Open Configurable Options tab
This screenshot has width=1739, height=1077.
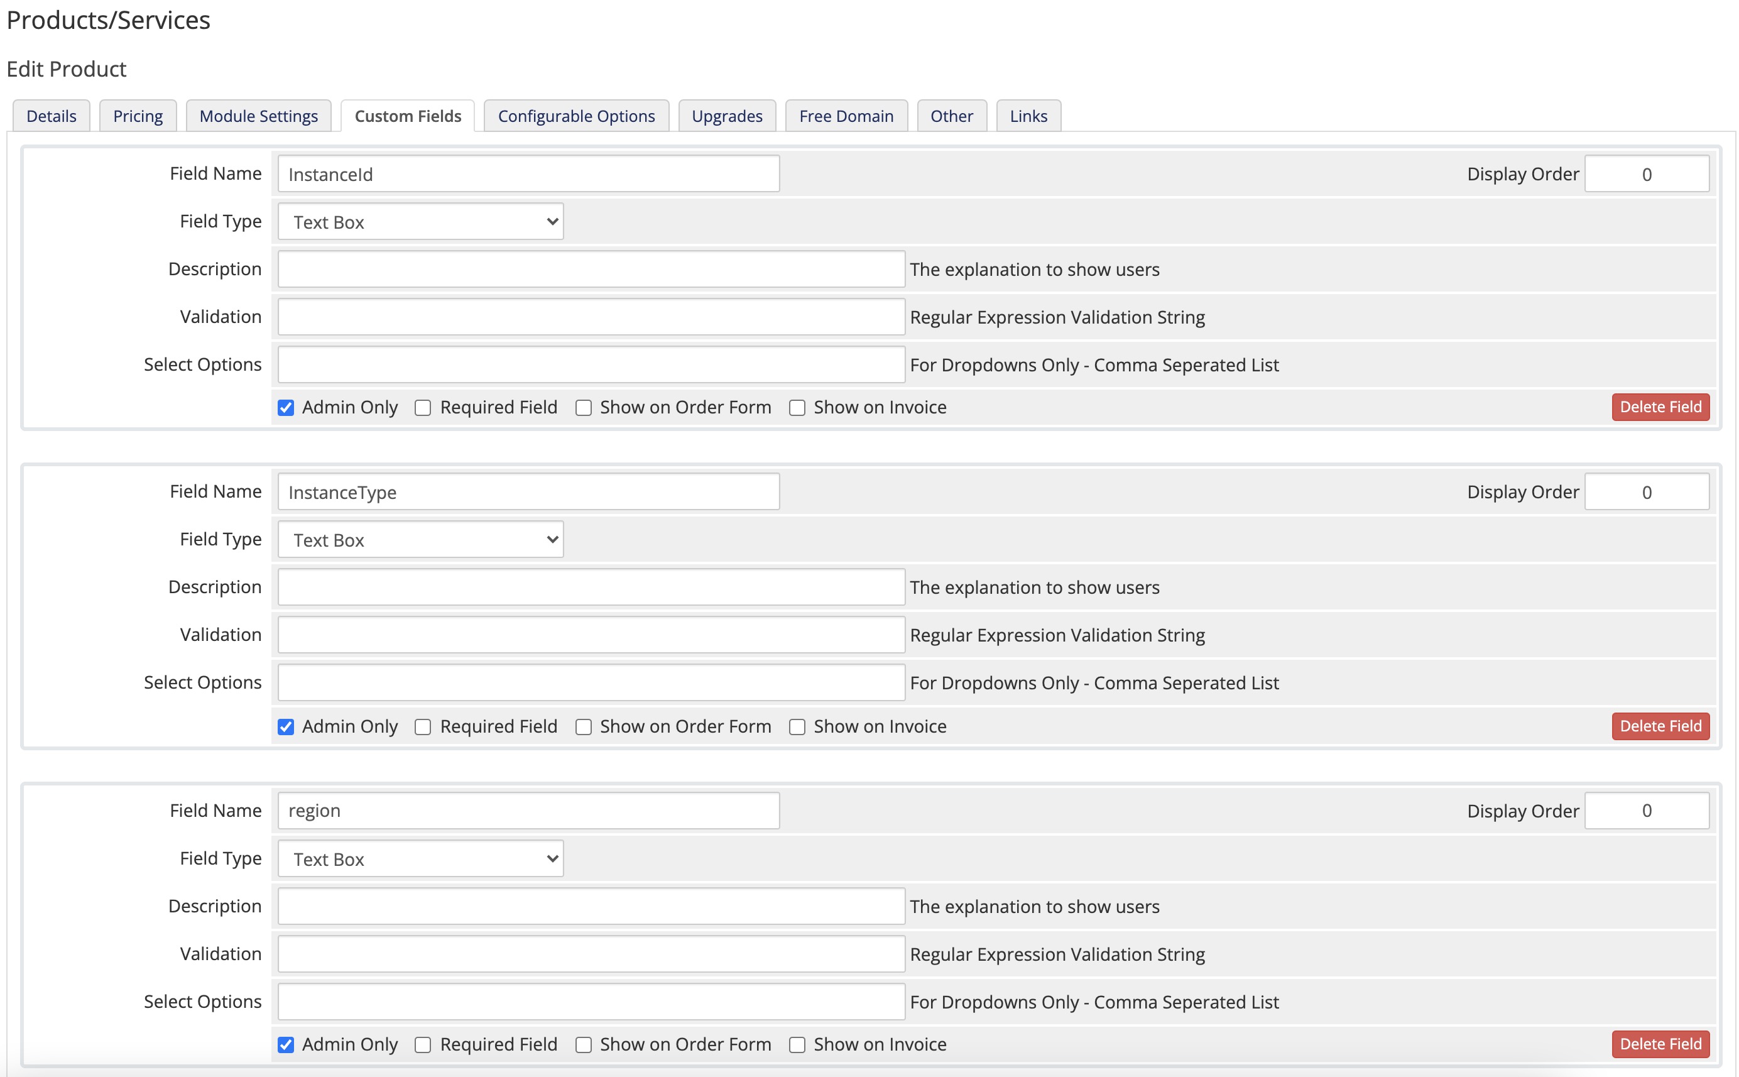click(x=576, y=116)
